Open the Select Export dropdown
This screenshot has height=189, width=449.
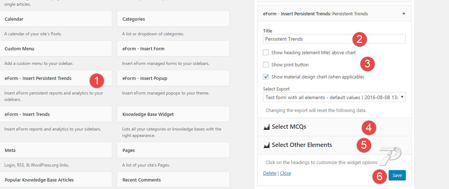click(334, 97)
